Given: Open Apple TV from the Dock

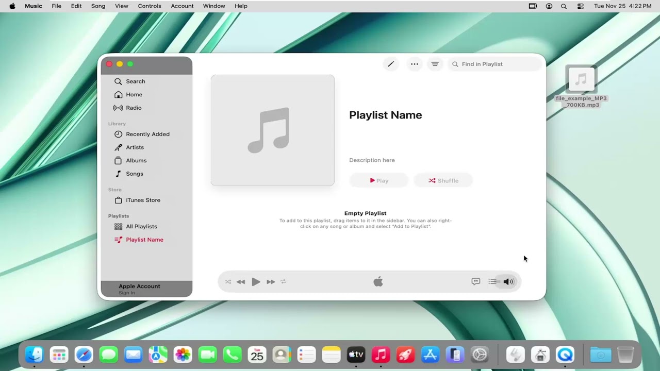Looking at the screenshot, I should 356,355.
